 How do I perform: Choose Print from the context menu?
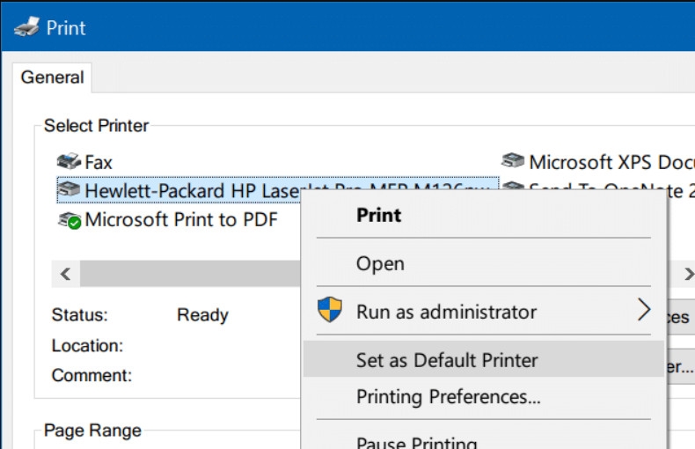pyautogui.click(x=378, y=216)
